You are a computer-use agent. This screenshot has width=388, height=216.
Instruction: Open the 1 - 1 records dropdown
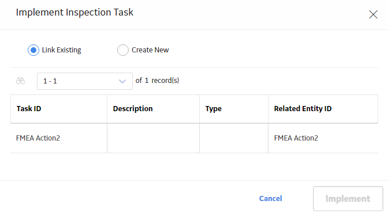click(x=85, y=81)
